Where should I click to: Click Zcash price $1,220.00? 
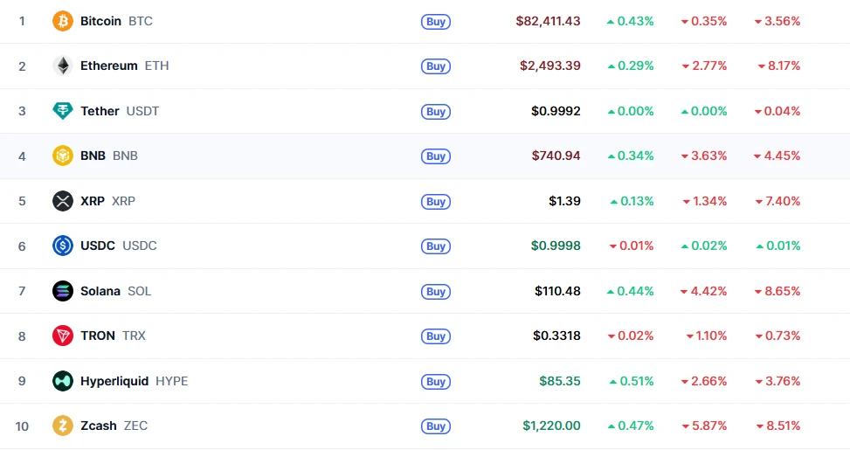click(x=551, y=426)
